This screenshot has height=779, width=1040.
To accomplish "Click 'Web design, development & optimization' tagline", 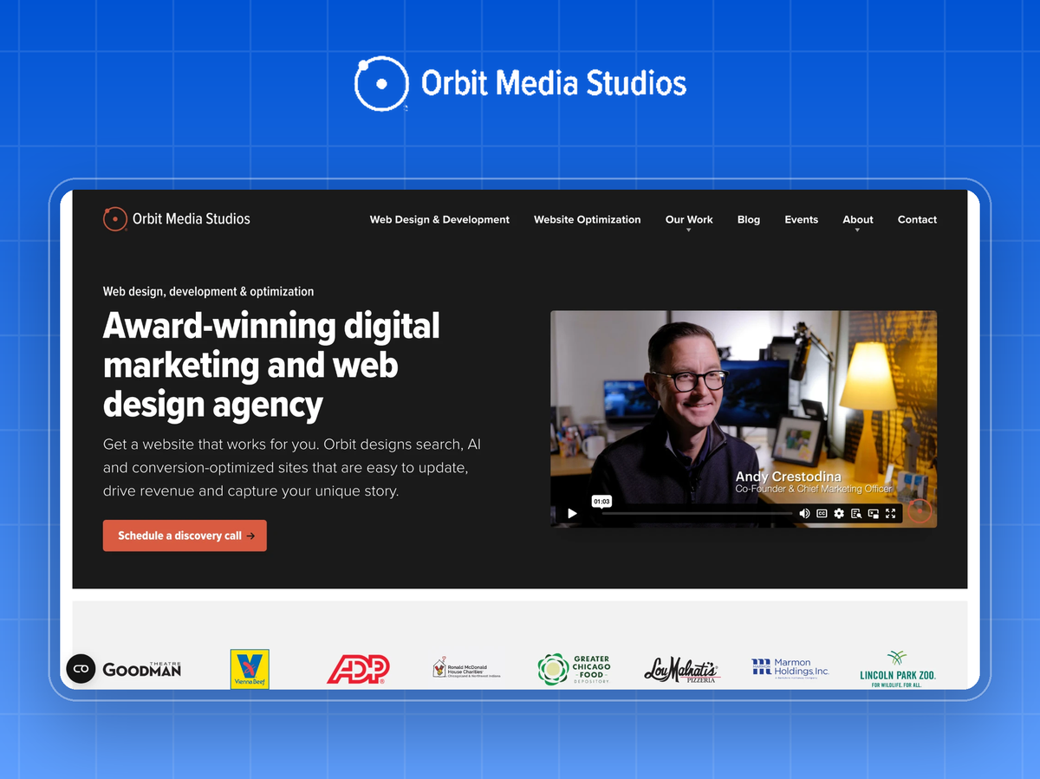I will 208,291.
